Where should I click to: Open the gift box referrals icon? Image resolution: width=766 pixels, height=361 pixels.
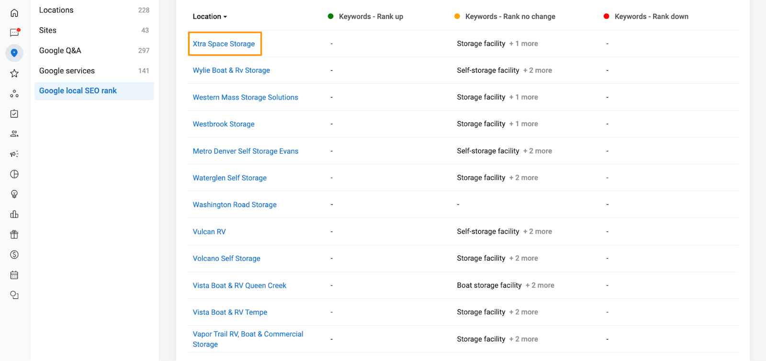14,234
